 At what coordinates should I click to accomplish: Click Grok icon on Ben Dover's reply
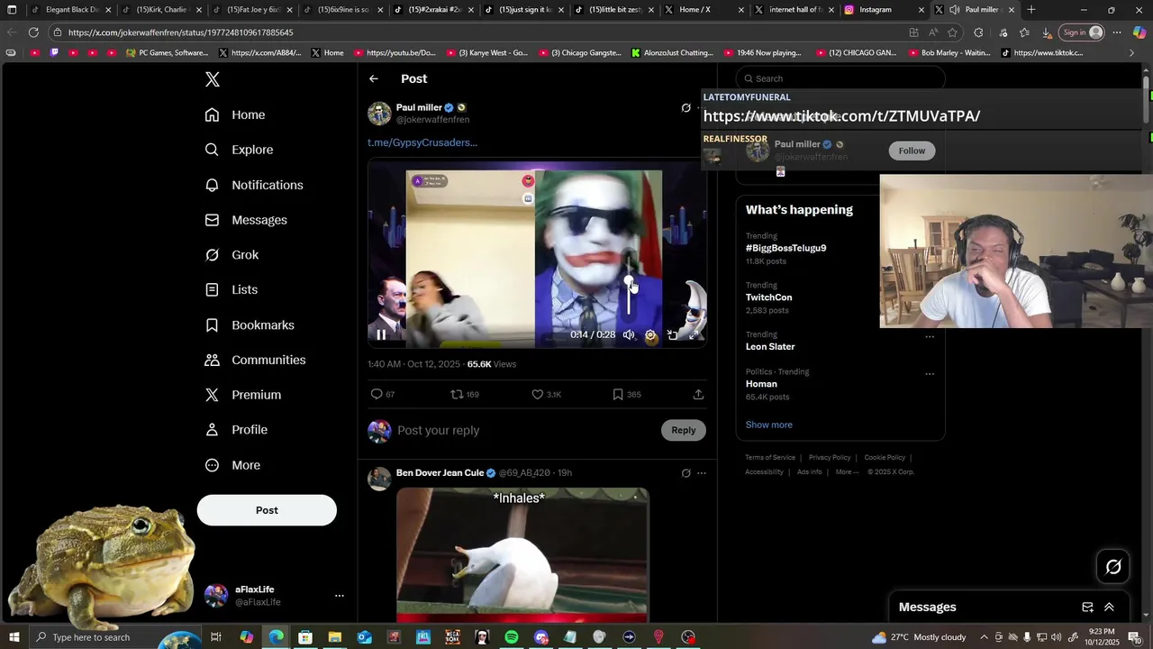pyautogui.click(x=685, y=473)
